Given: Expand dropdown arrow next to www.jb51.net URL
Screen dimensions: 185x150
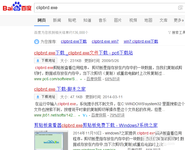Looking at the screenshot, I should coord(79,116).
